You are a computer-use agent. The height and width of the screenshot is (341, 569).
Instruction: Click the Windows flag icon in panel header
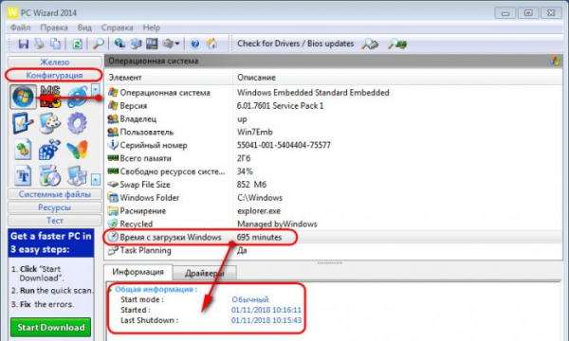555,61
